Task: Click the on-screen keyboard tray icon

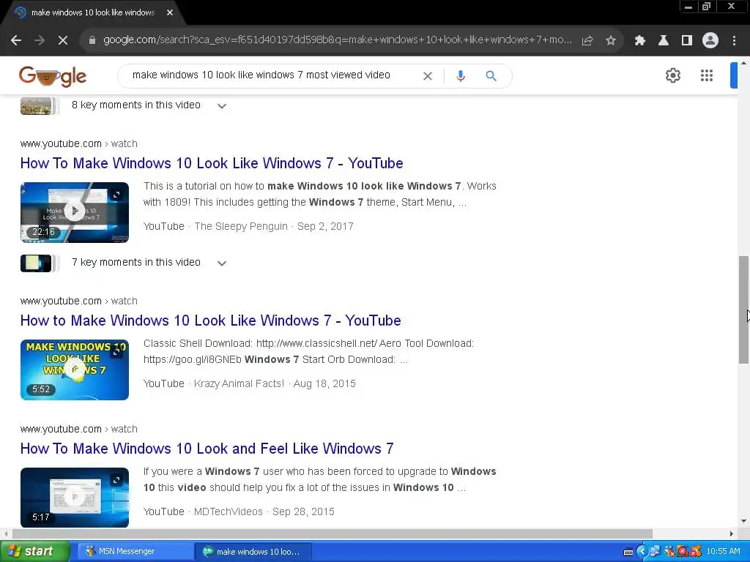Action: (x=628, y=552)
